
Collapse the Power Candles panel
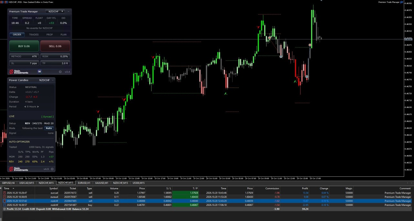click(x=52, y=80)
